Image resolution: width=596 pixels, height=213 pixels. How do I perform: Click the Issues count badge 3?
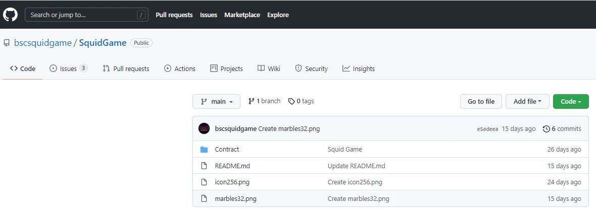(x=84, y=68)
